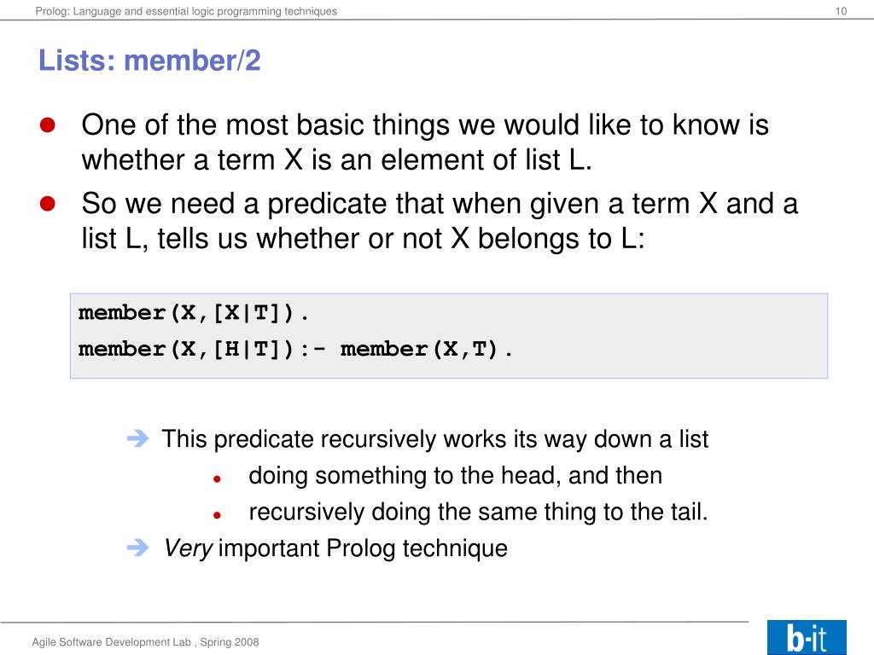Viewport: 874px width, 655px height.
Task: Click the slide number 10
Action: 841,11
